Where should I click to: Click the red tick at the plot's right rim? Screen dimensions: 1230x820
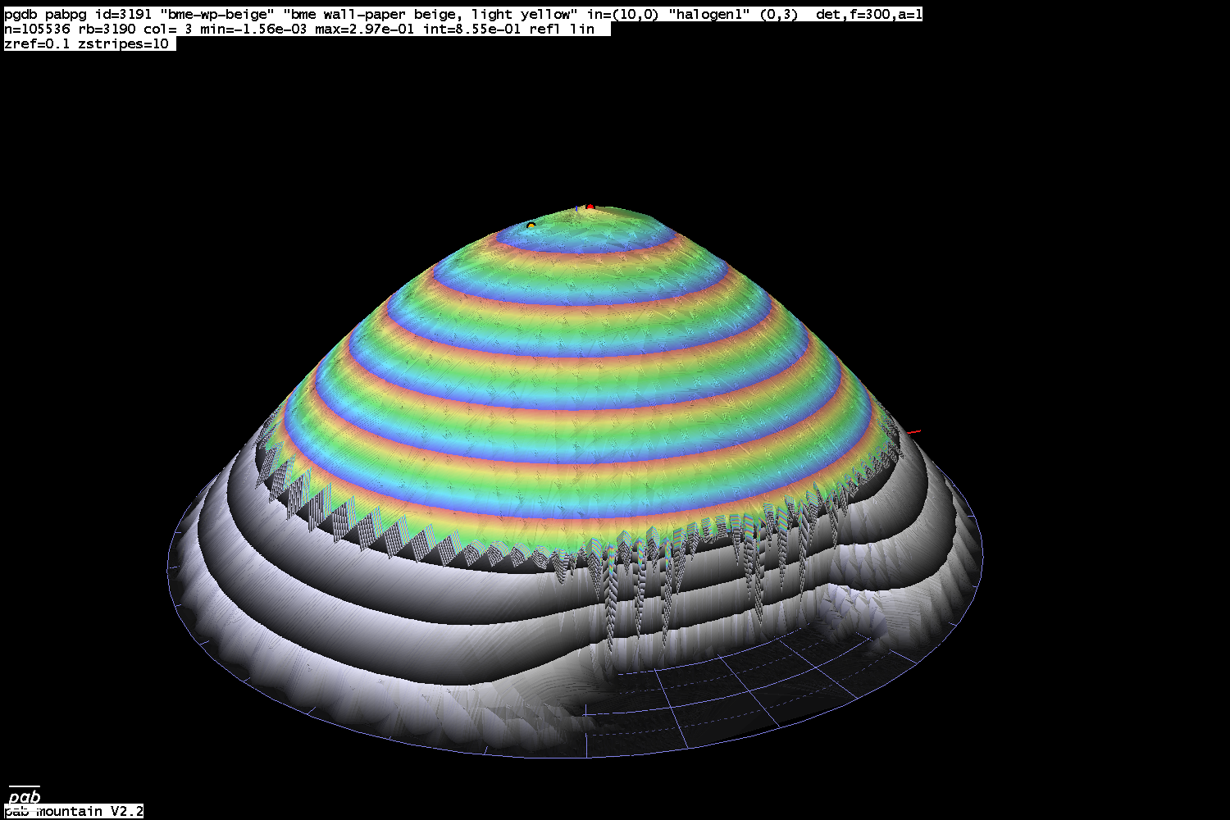point(915,431)
